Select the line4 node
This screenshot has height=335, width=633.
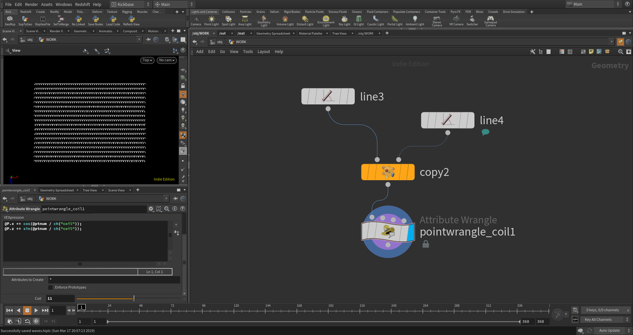click(x=448, y=120)
